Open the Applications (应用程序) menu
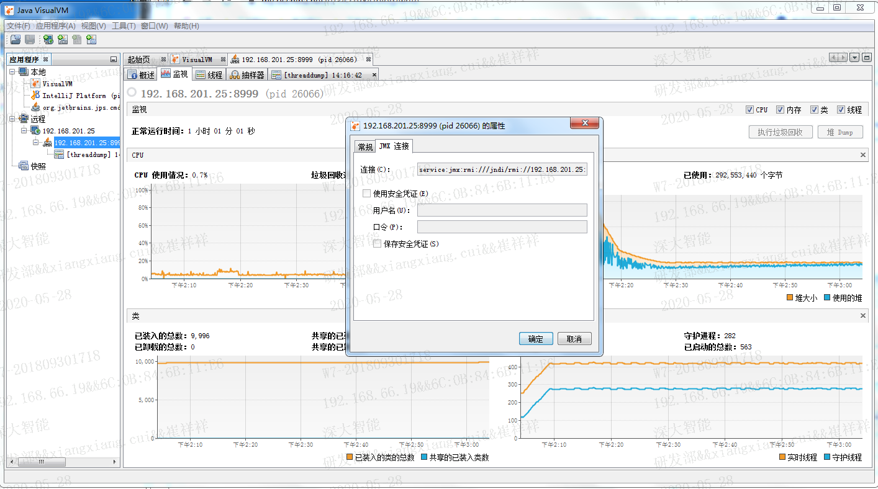 pyautogui.click(x=56, y=26)
